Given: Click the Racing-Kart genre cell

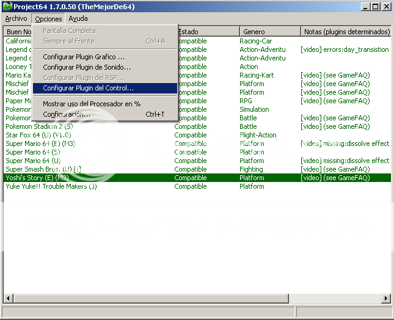Looking at the screenshot, I should tap(257, 75).
